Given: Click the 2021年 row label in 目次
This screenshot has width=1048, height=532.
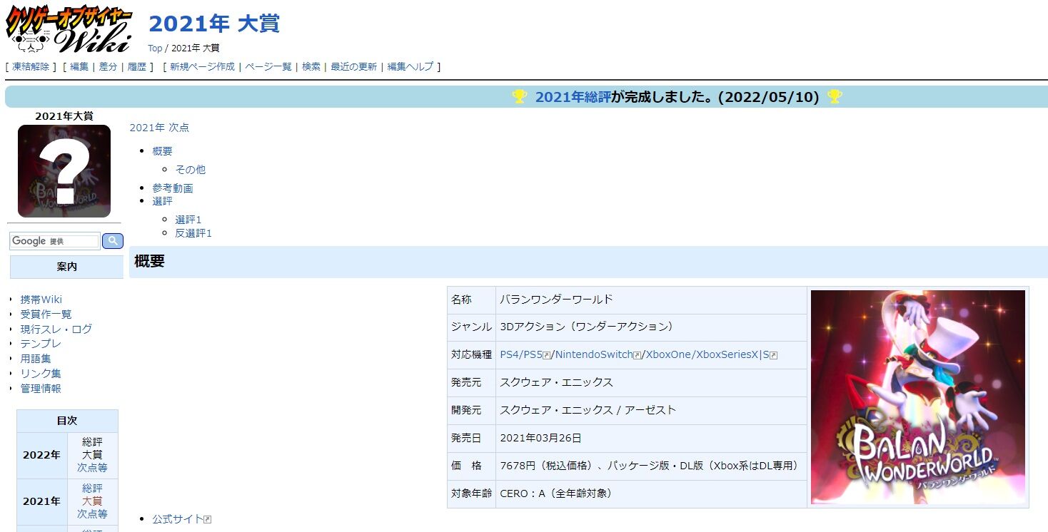Looking at the screenshot, I should pyautogui.click(x=42, y=501).
